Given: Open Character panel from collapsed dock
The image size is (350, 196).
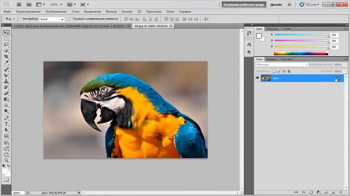Looking at the screenshot, I should (x=249, y=45).
